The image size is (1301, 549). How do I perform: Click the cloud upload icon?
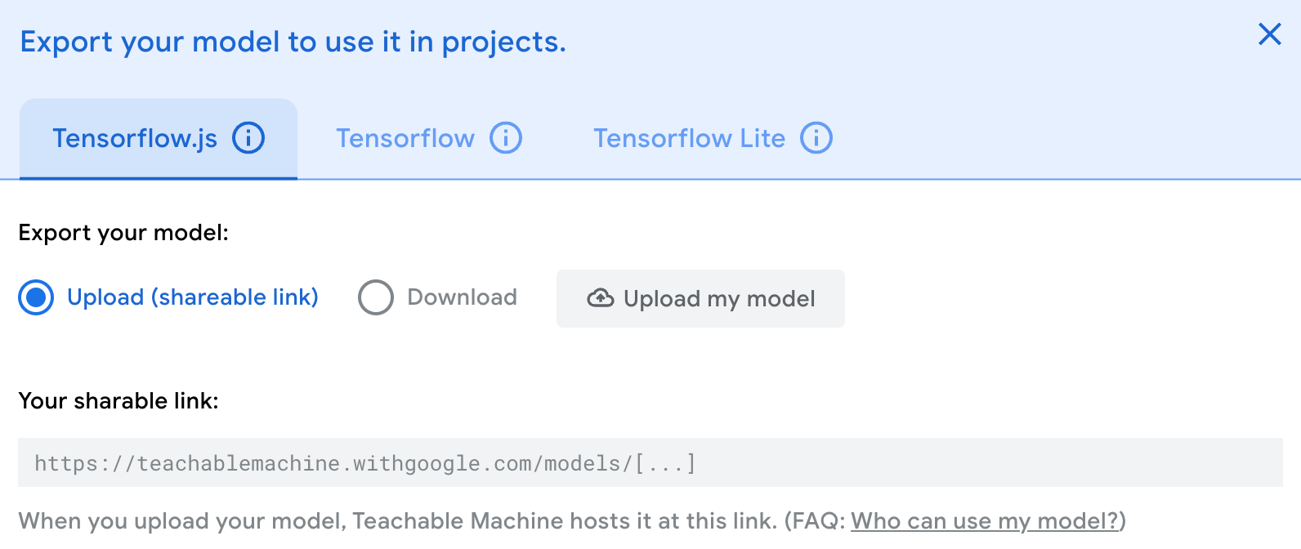(601, 298)
